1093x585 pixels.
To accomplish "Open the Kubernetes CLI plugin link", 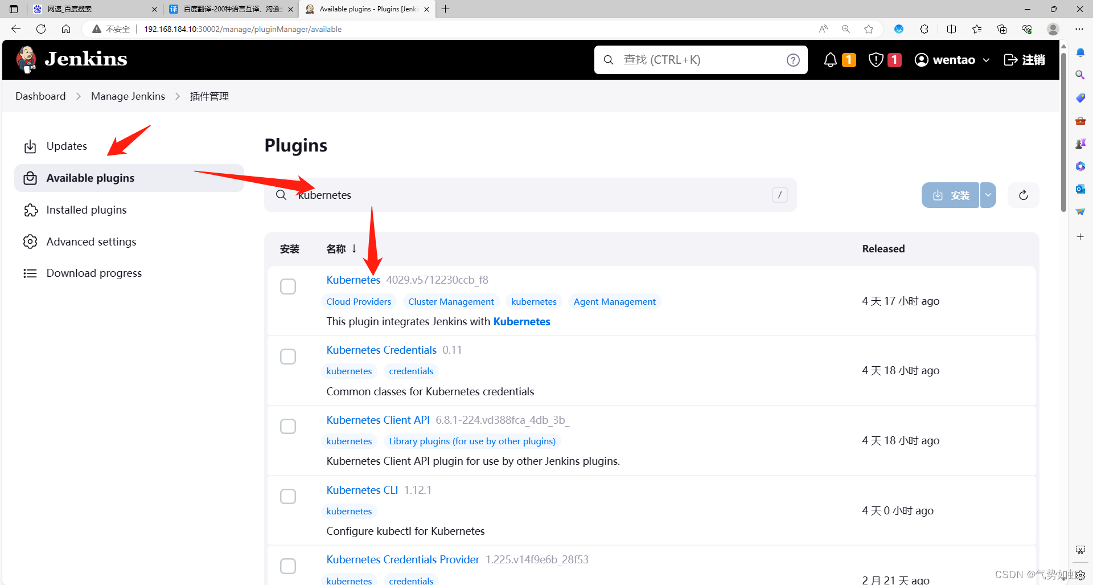I will pos(362,490).
